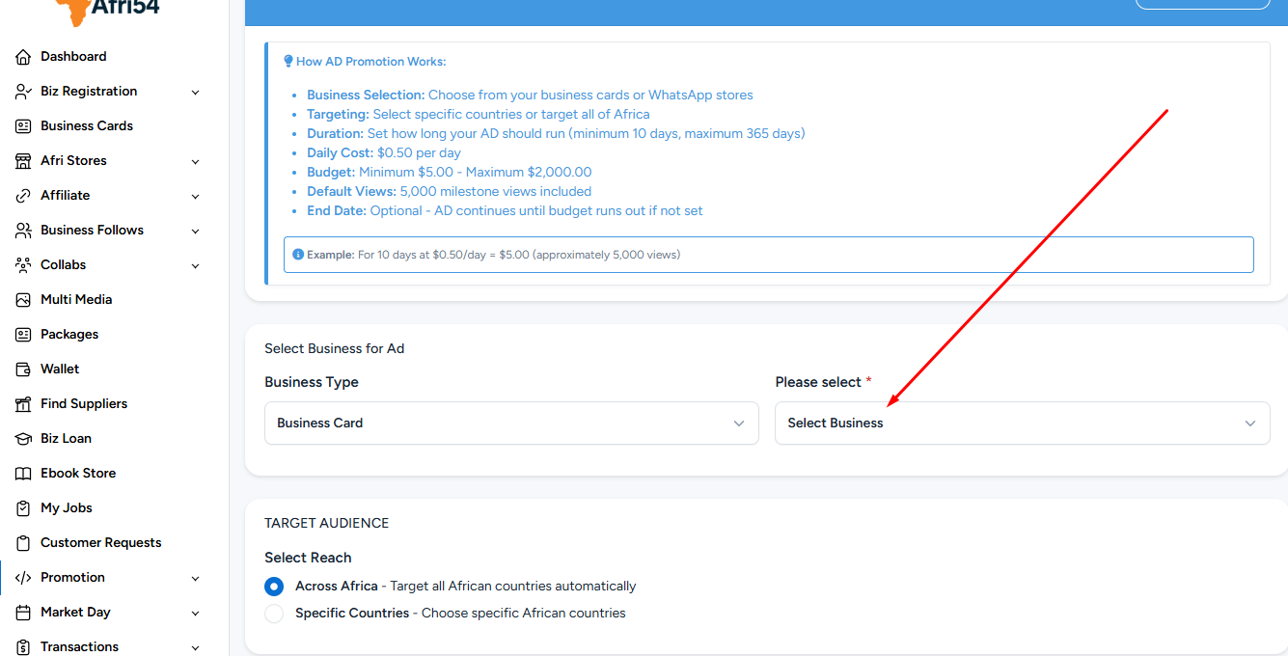Click the Afri Stores shop icon

(x=23, y=161)
